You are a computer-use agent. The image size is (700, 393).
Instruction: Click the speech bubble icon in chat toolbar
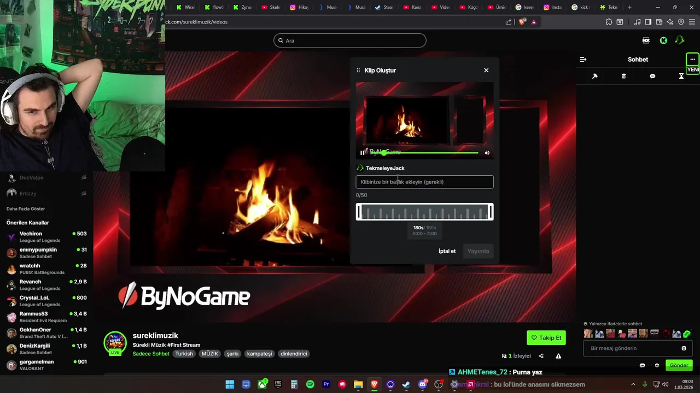(652, 76)
